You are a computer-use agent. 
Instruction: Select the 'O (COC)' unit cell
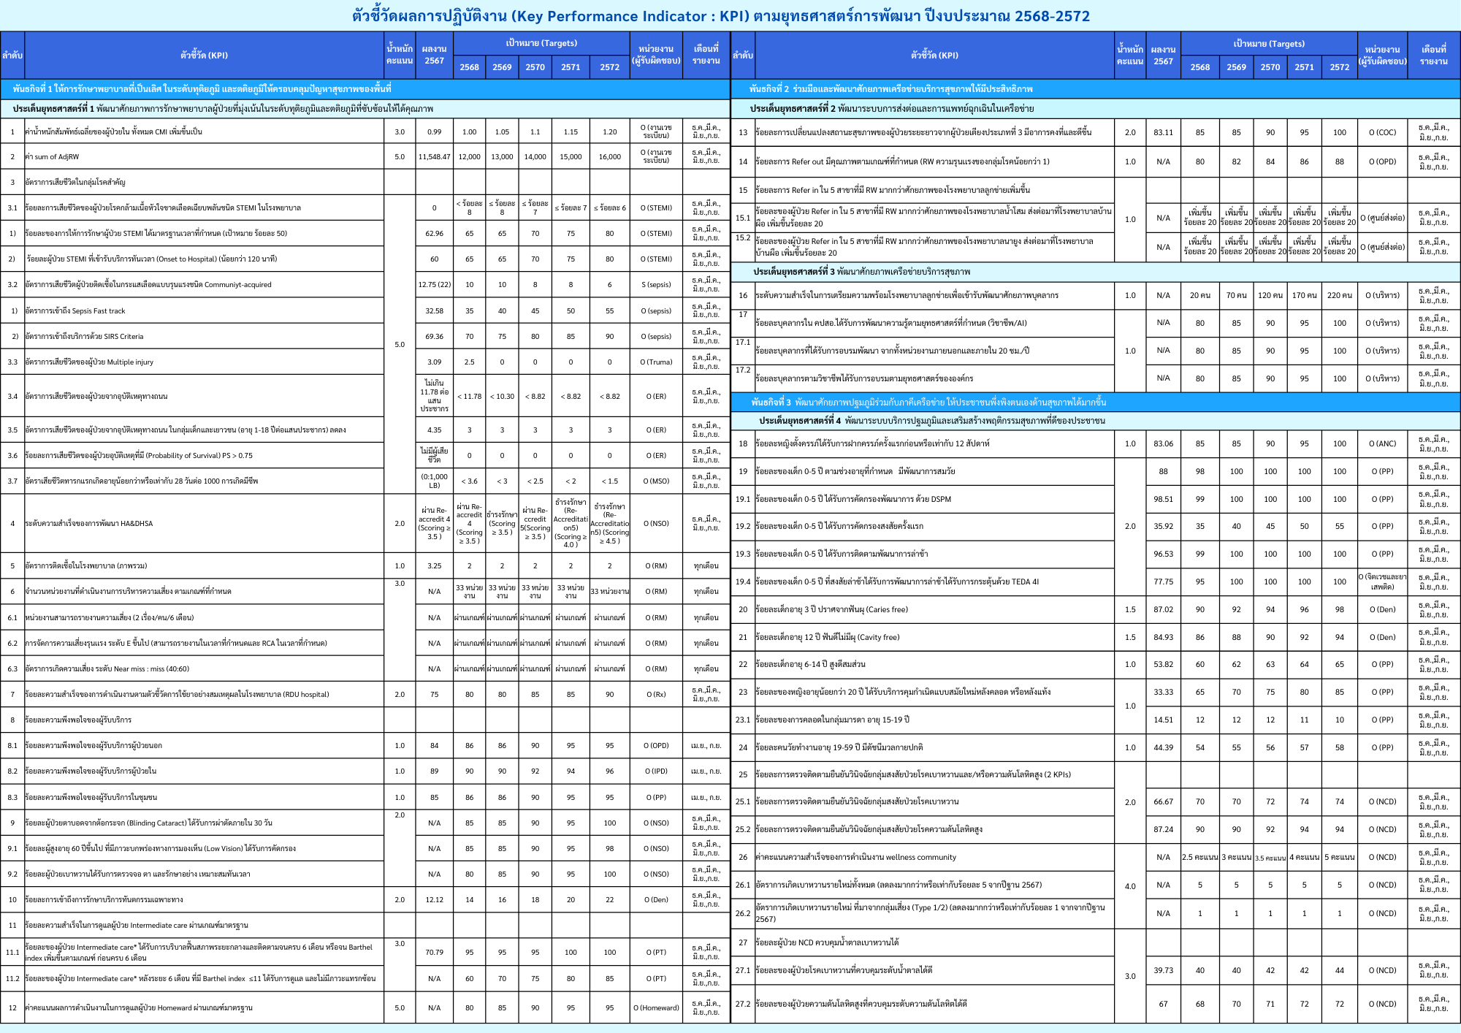click(x=1382, y=133)
